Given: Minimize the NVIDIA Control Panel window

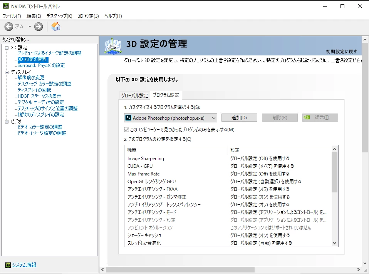Looking at the screenshot, I should pyautogui.click(x=325, y=7).
